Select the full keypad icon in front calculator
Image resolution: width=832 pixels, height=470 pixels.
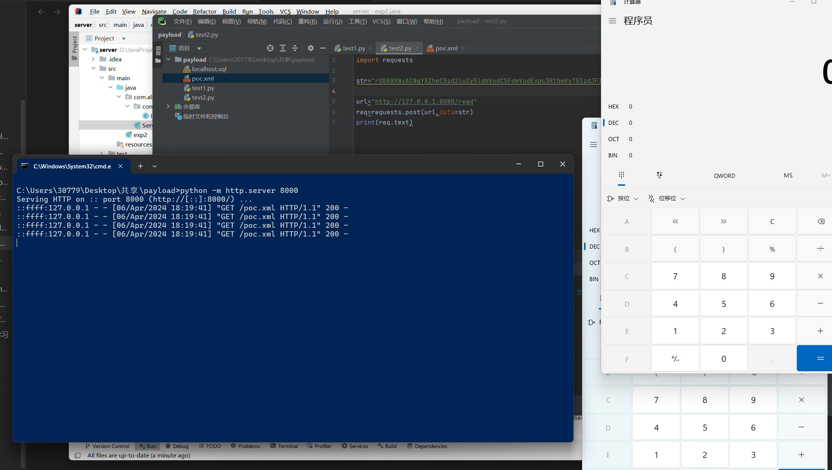pos(622,175)
